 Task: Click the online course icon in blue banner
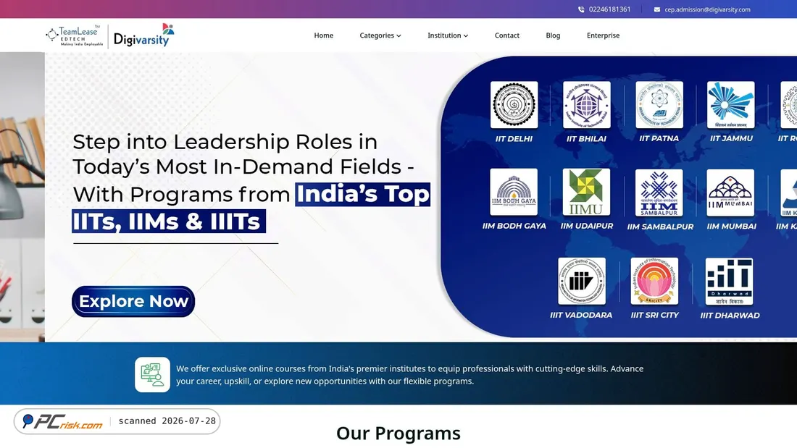pos(152,375)
